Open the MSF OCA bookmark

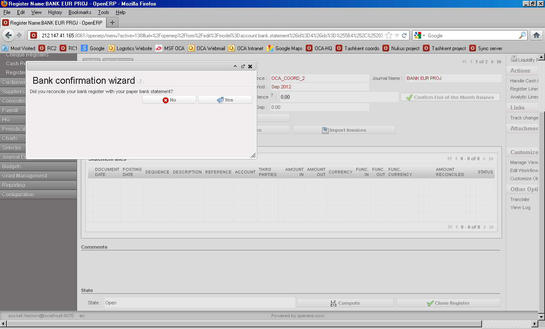click(170, 48)
